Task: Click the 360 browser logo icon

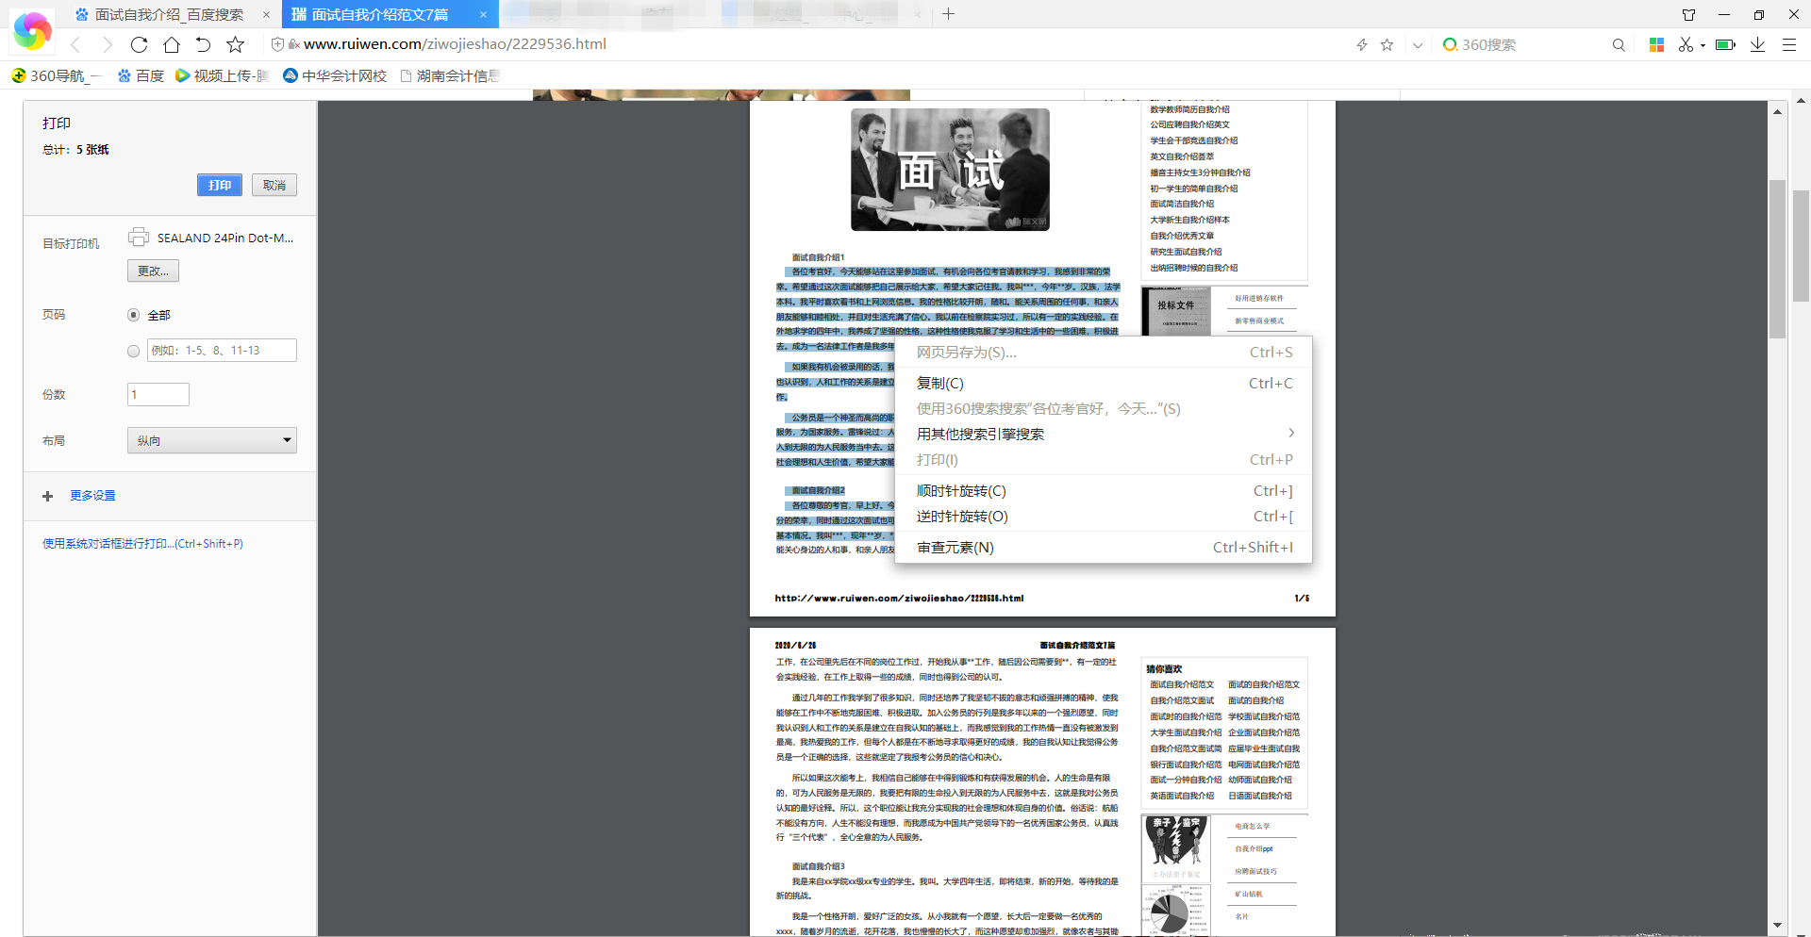Action: pos(32,30)
